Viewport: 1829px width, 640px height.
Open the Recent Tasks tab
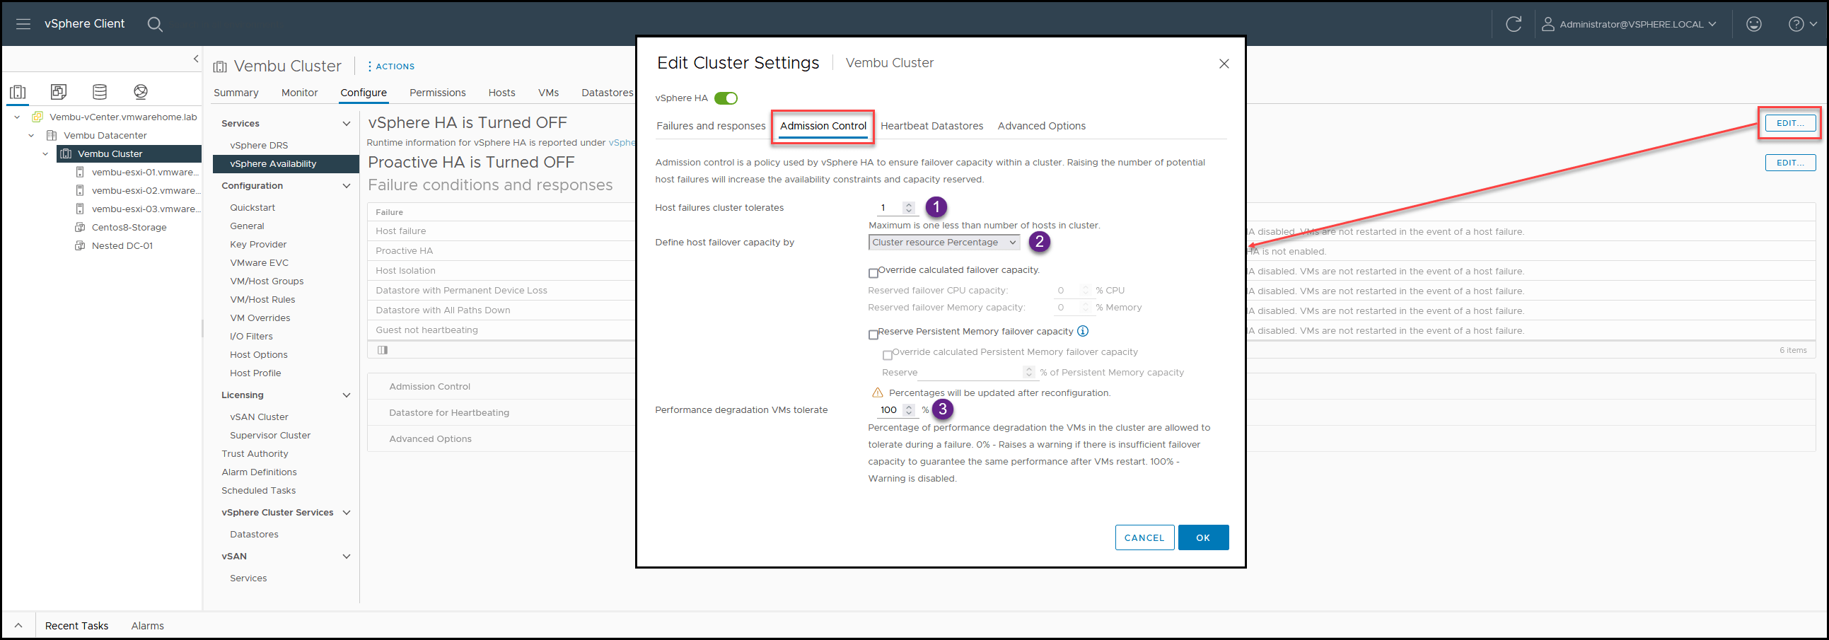coord(76,626)
